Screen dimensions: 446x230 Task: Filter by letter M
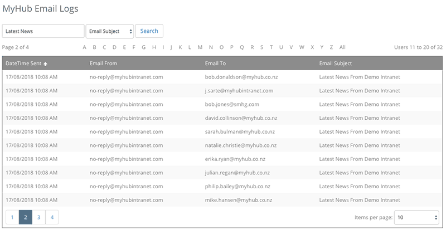tap(200, 47)
